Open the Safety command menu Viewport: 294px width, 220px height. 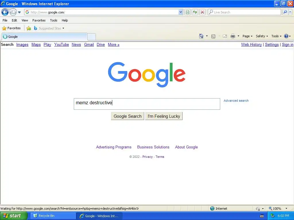click(262, 36)
